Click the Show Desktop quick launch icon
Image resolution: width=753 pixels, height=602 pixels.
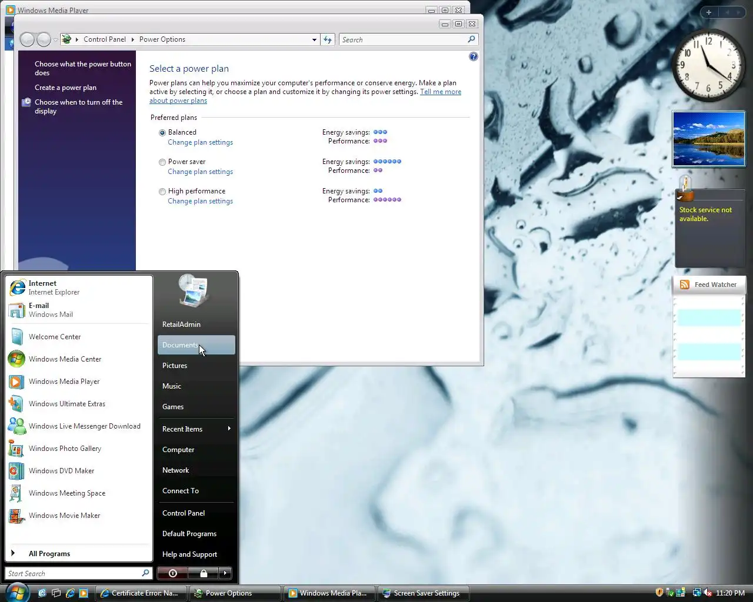tap(42, 593)
